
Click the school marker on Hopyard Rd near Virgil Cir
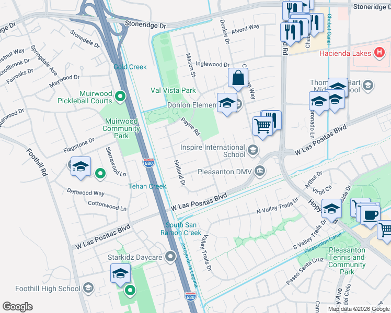pos(331,210)
